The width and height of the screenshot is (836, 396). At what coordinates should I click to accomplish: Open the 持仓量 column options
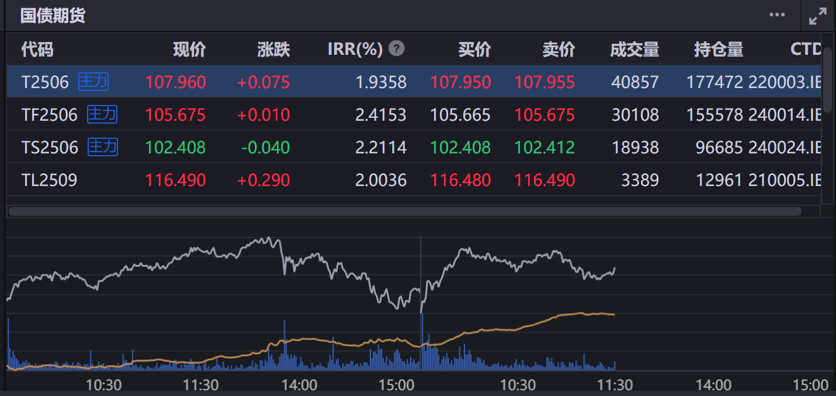[719, 49]
